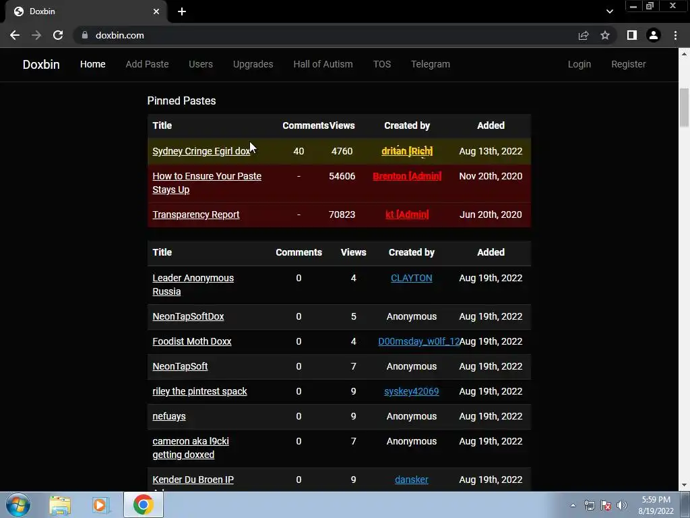Click the scrollbar up arrow
The image size is (690, 518).
tap(684, 54)
